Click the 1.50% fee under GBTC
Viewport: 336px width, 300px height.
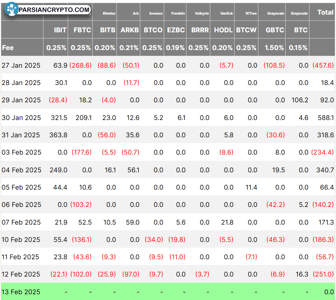click(x=274, y=48)
